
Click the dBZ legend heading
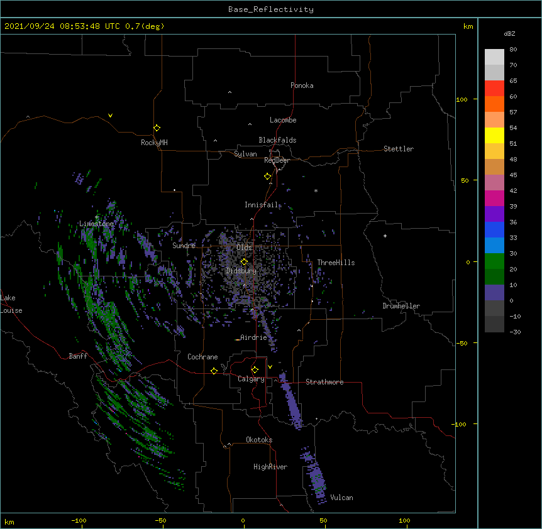coord(509,34)
